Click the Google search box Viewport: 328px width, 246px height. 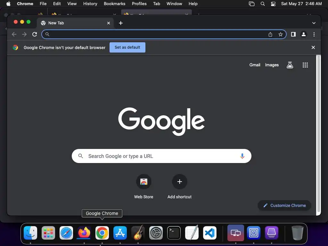(161, 156)
